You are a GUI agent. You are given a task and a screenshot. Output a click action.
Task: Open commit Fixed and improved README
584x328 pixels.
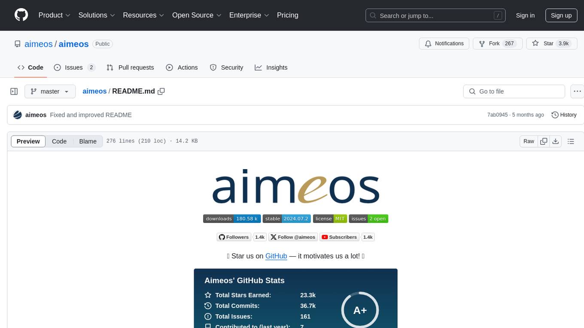[91, 115]
